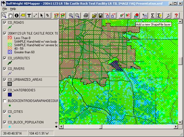
Task: Click the CO_URBANIZED_AREAS gray swatch
Action: pyautogui.click(x=10, y=84)
